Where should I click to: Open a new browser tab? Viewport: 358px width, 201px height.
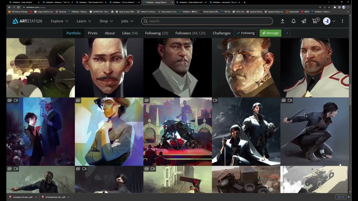[x=245, y=2]
